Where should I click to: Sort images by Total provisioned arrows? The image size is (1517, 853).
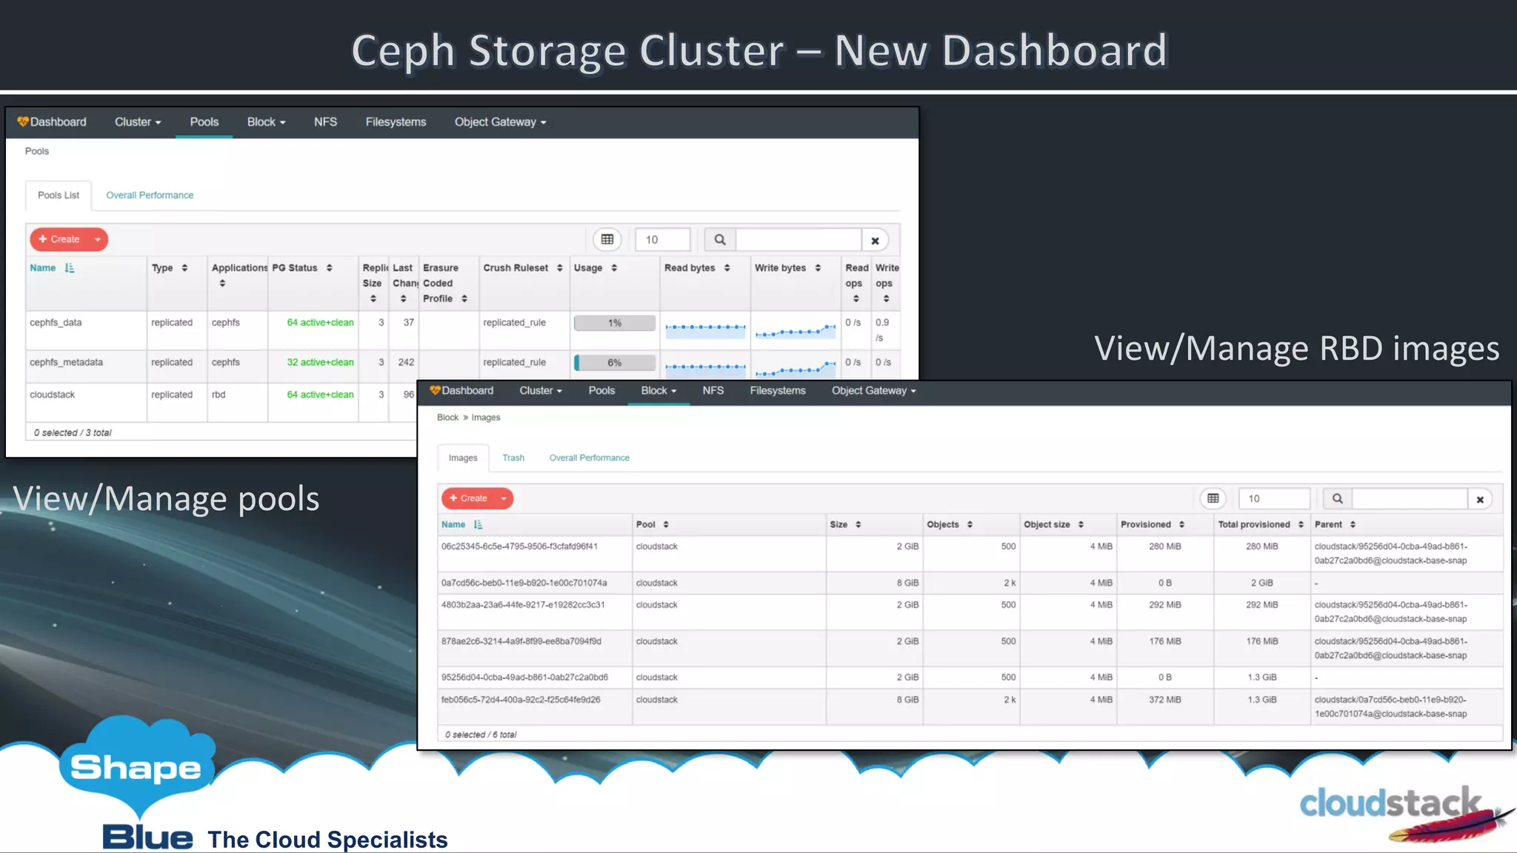(1301, 524)
